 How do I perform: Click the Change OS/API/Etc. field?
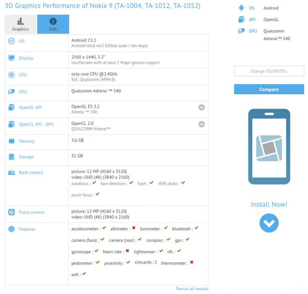269,71
